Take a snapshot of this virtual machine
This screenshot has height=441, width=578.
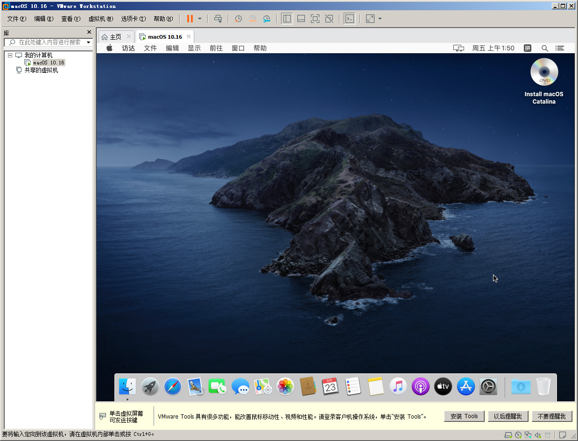tap(238, 19)
